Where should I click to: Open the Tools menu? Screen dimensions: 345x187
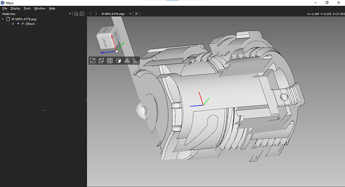pos(27,8)
